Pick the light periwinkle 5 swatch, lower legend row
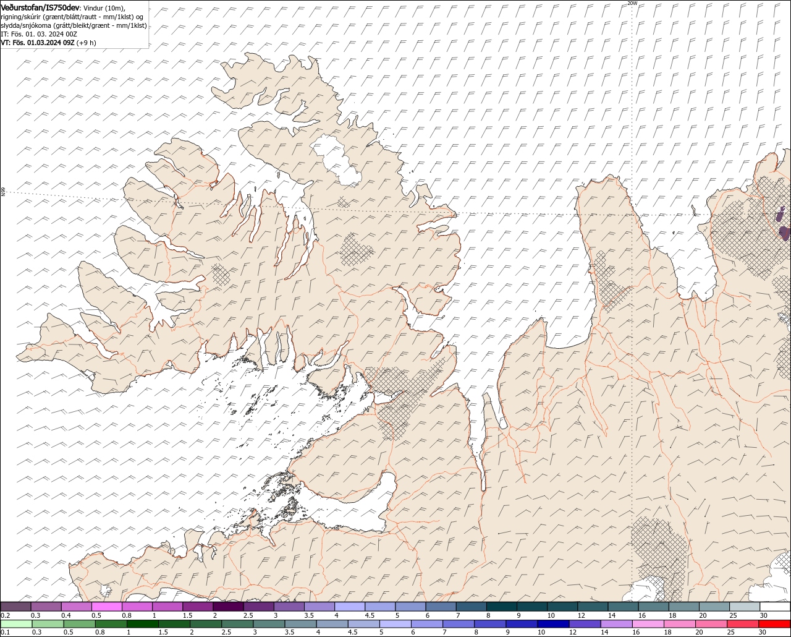Viewport: 791px width, 637px height. (395, 624)
